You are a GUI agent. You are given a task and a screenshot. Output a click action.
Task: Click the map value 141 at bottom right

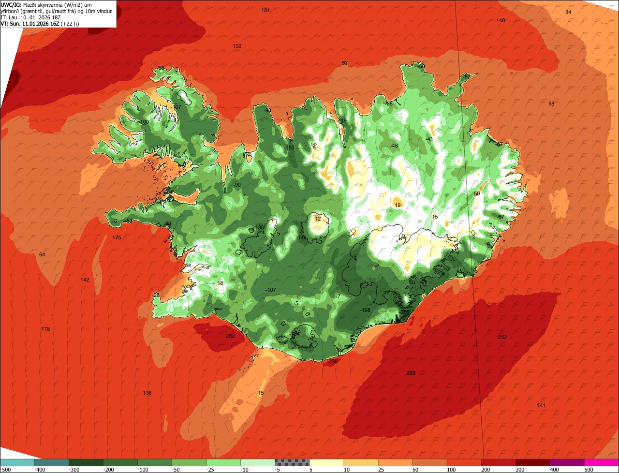click(541, 405)
